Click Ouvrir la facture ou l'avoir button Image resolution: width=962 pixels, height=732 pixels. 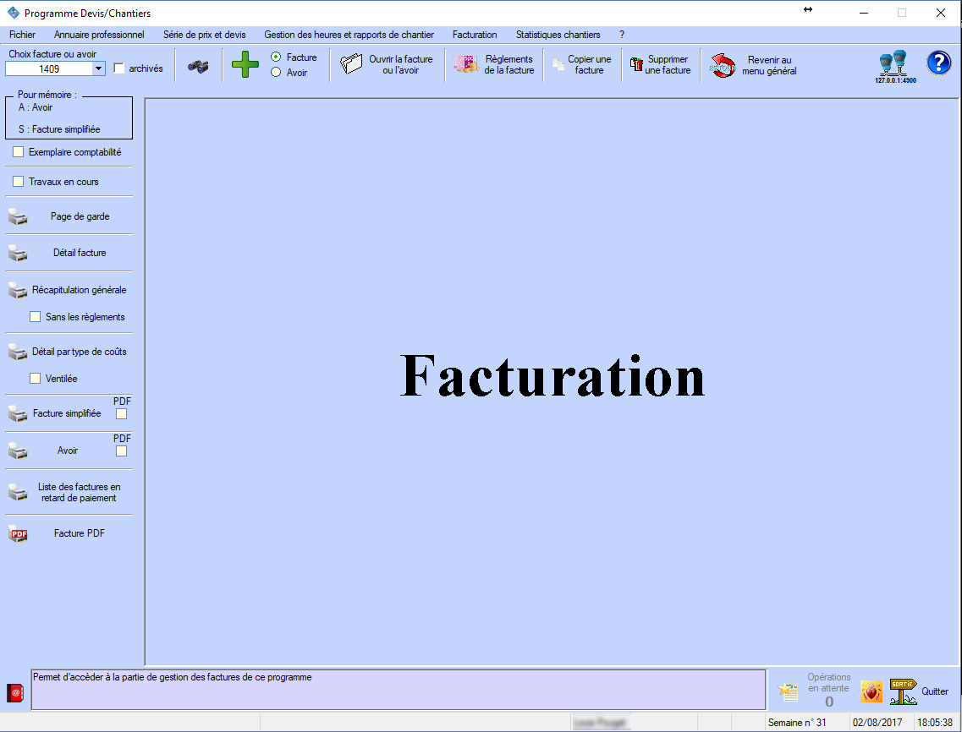tap(387, 65)
